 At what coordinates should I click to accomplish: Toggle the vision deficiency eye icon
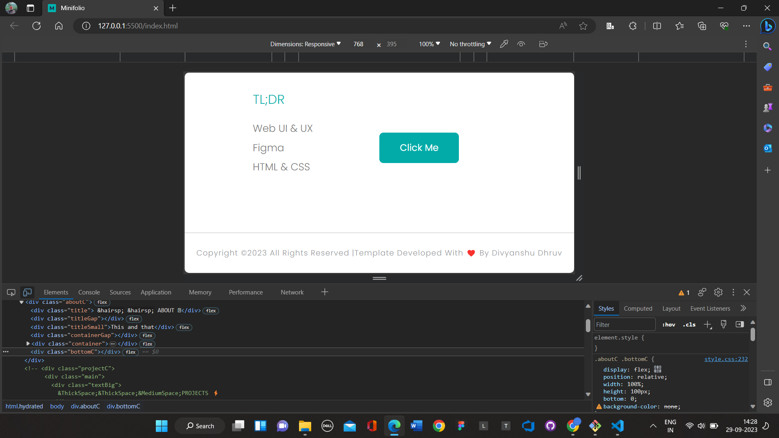(521, 44)
